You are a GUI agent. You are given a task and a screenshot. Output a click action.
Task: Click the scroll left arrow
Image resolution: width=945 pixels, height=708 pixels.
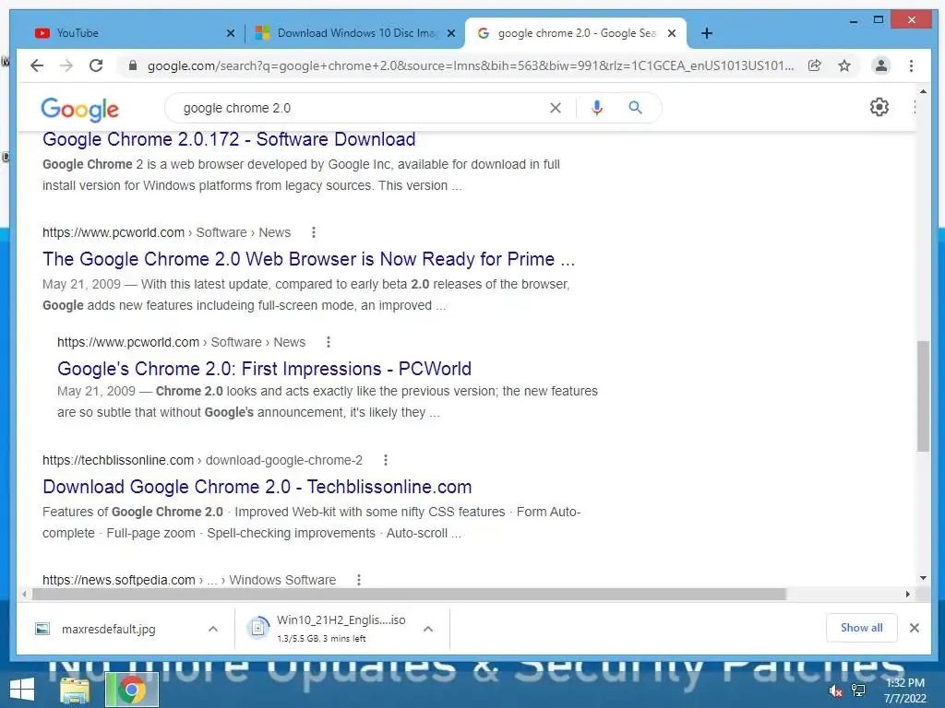(24, 595)
